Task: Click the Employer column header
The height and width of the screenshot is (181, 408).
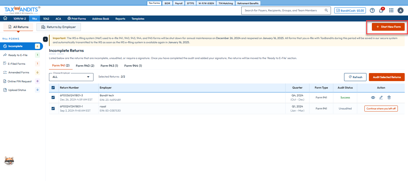Action: (x=106, y=88)
